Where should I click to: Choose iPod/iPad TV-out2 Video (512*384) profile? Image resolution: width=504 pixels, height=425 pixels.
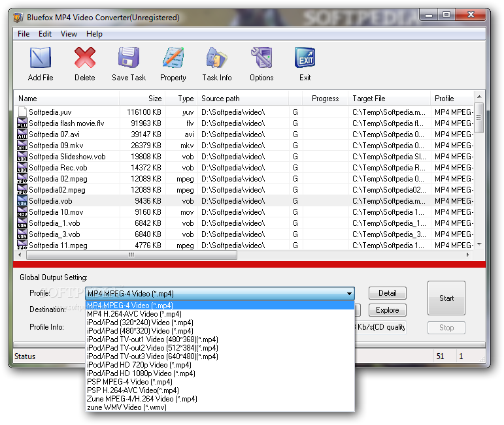tap(220, 348)
